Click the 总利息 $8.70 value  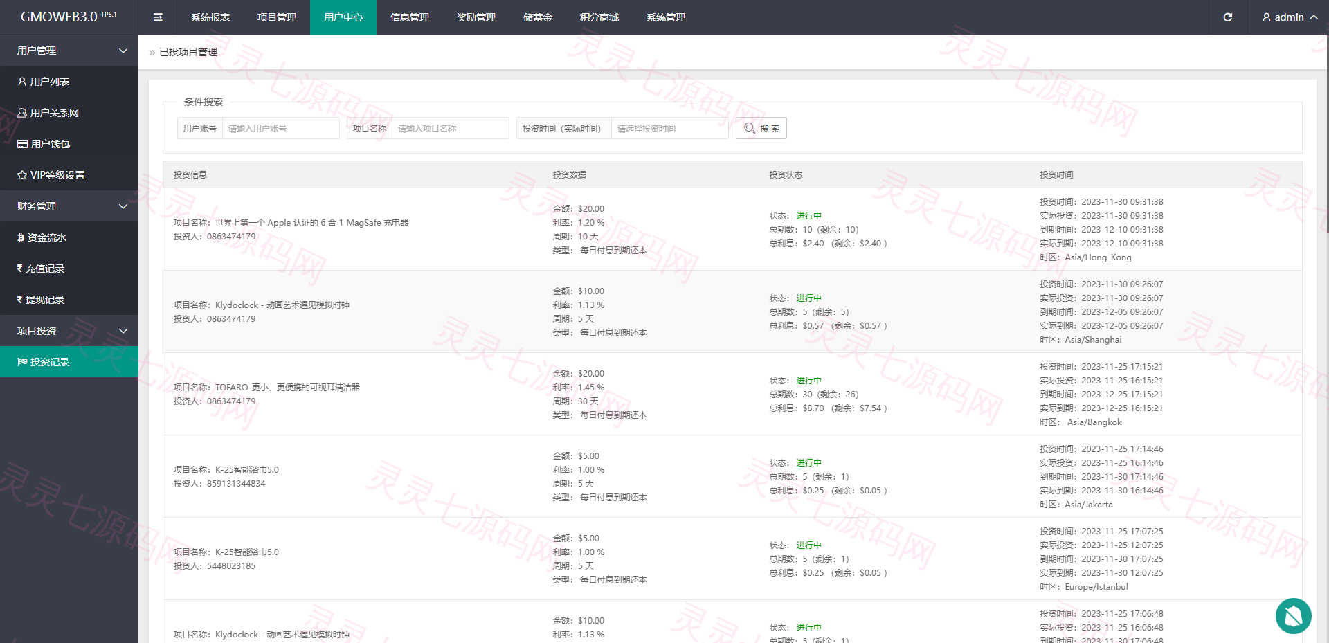(813, 408)
